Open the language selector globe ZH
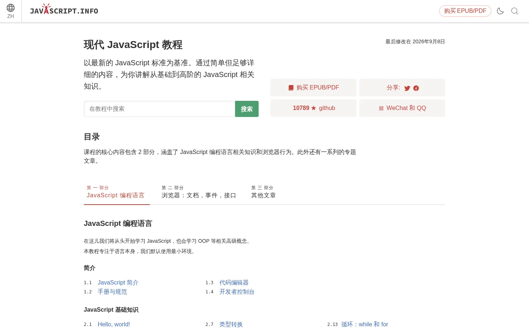Viewport: 529px width, 330px height. 11,11
